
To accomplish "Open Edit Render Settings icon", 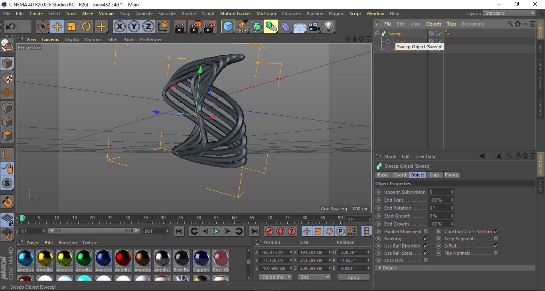I will [210, 27].
